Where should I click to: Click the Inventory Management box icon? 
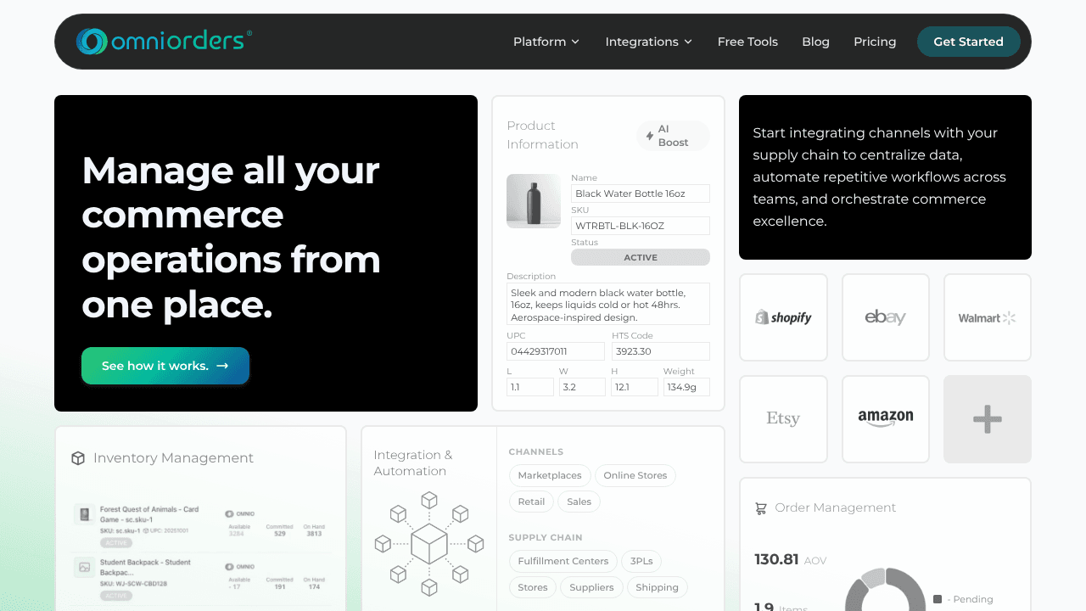(x=78, y=458)
